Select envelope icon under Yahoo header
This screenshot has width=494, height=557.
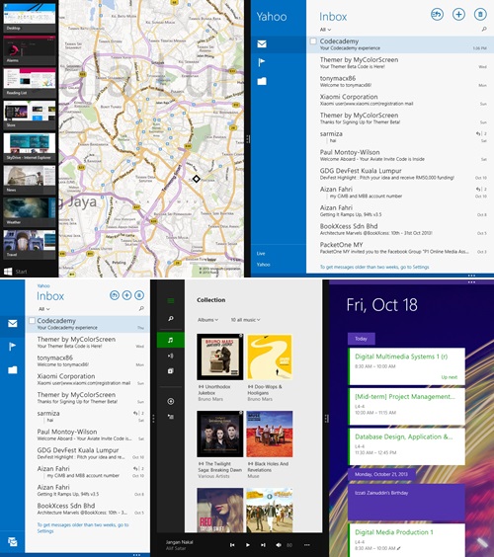click(x=262, y=44)
